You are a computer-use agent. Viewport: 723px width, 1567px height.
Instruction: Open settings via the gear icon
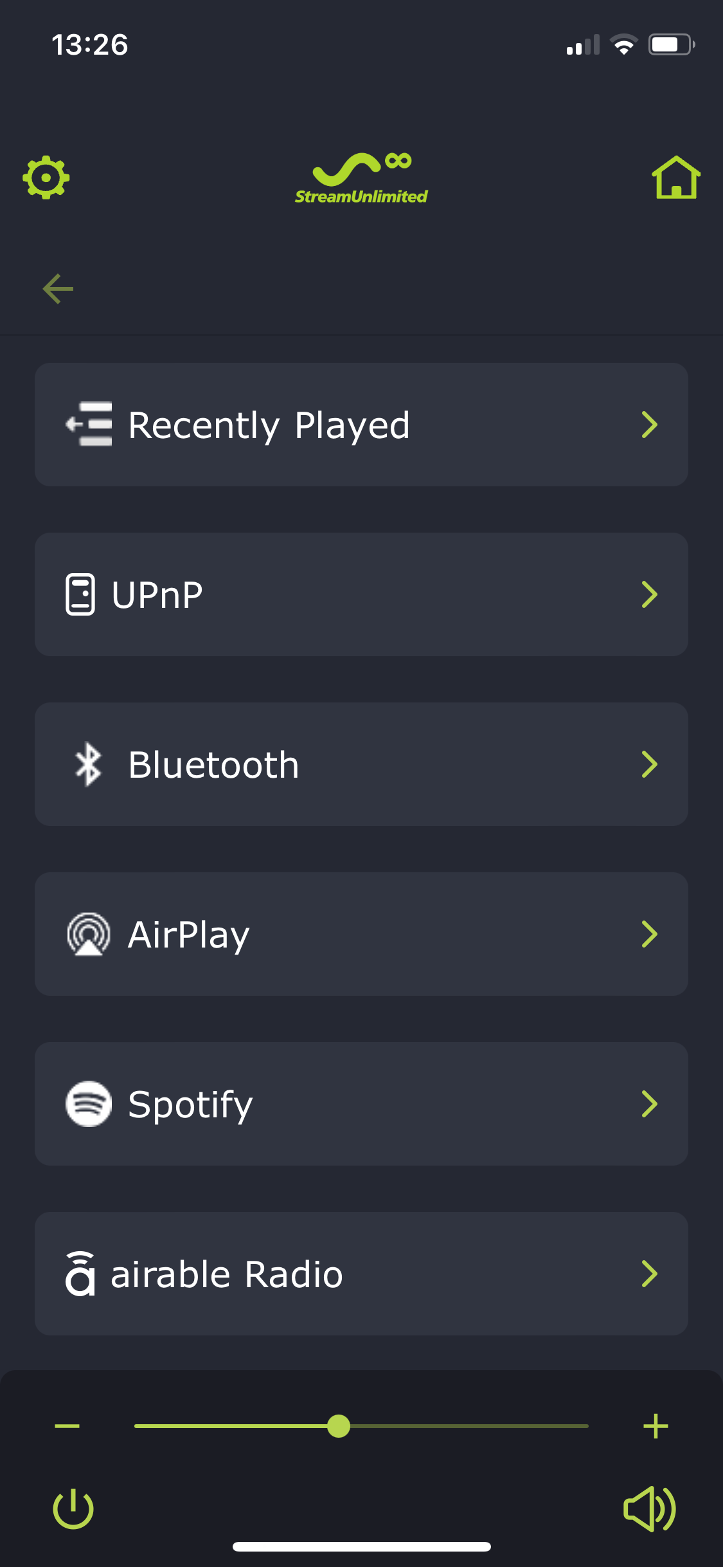[x=46, y=177]
